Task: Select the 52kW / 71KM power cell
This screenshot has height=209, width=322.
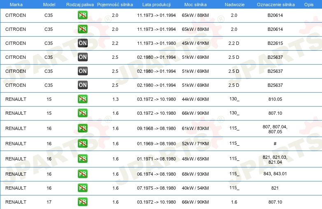Action: click(x=195, y=144)
